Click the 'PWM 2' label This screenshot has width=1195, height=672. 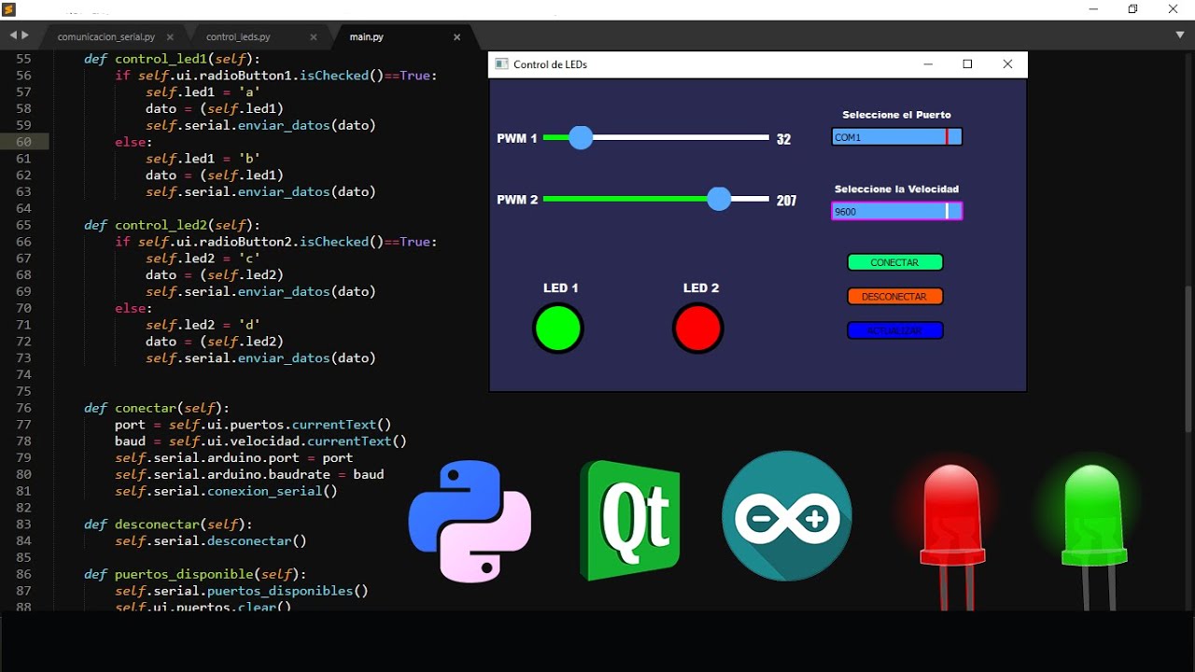[517, 200]
